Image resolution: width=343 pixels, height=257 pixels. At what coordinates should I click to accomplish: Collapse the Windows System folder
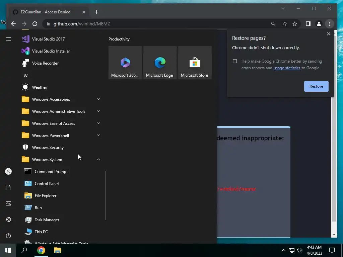tap(61, 160)
